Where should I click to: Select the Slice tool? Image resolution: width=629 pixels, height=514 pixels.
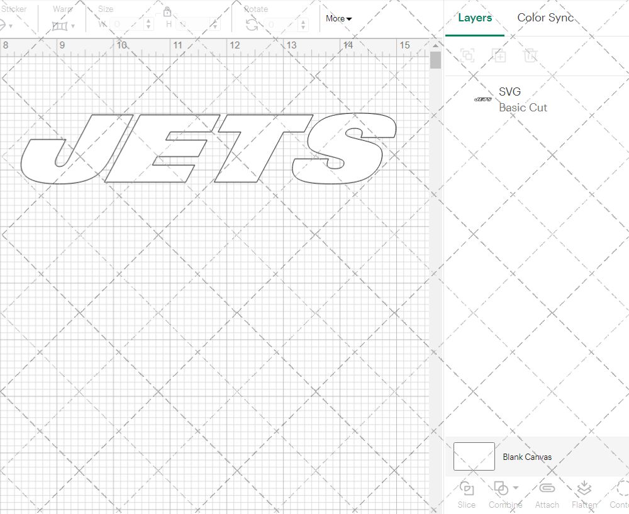click(x=467, y=493)
